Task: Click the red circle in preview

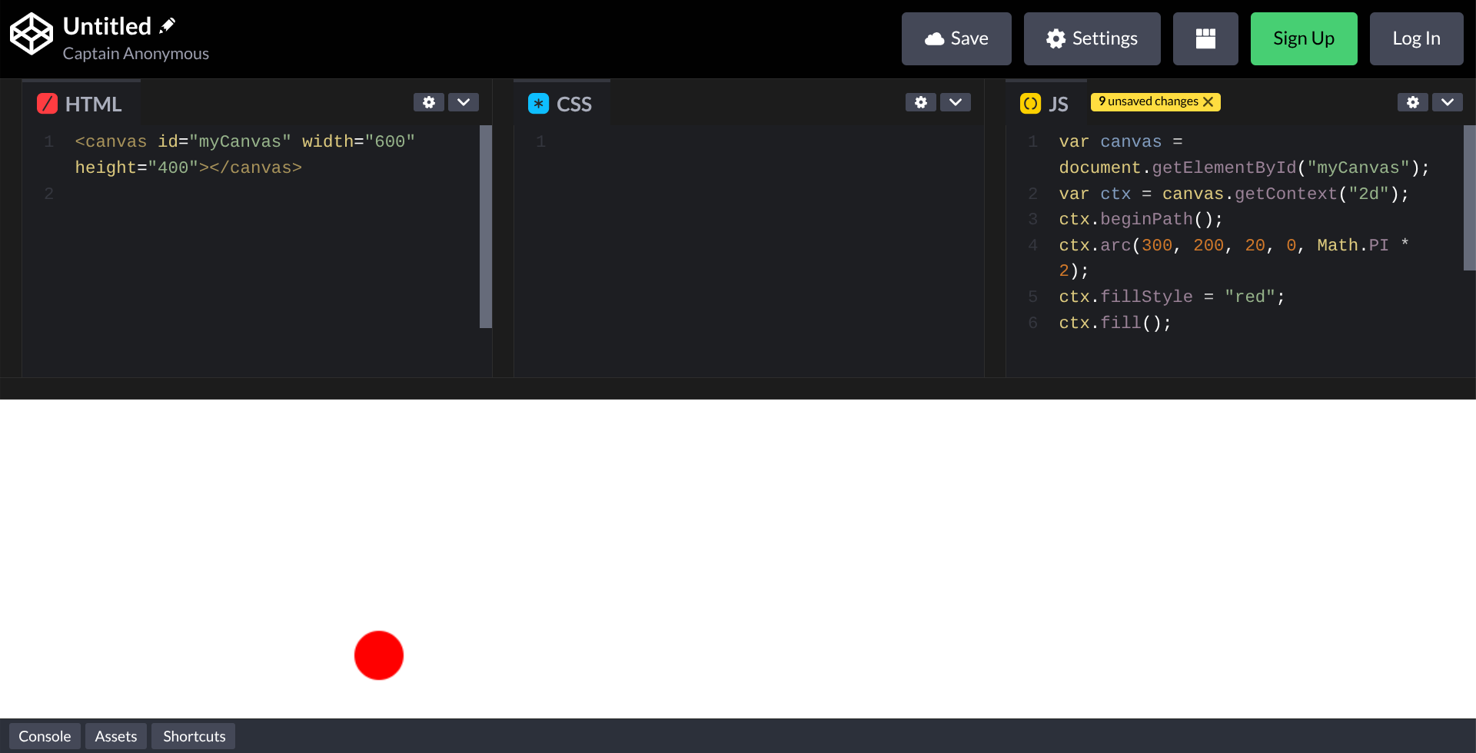Action: [379, 655]
